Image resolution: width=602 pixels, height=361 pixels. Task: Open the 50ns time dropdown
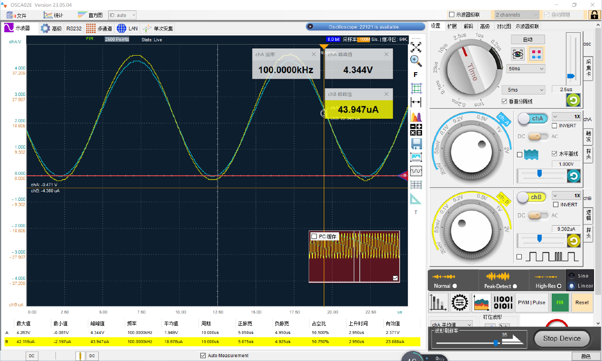tap(527, 69)
